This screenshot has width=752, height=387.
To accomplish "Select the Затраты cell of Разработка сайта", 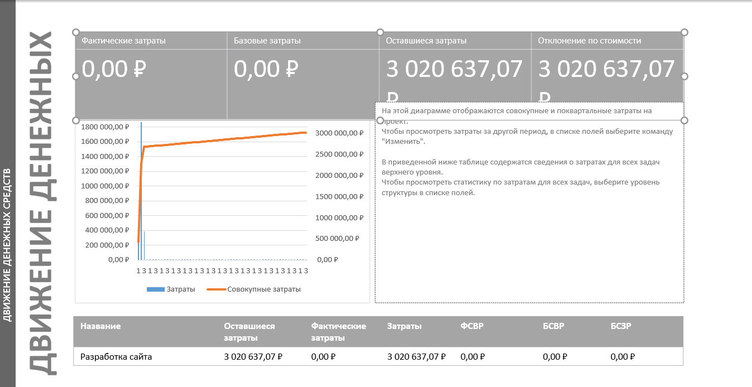I will (x=416, y=357).
